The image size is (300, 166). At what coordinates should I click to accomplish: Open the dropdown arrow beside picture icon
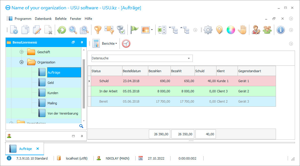[152, 30]
